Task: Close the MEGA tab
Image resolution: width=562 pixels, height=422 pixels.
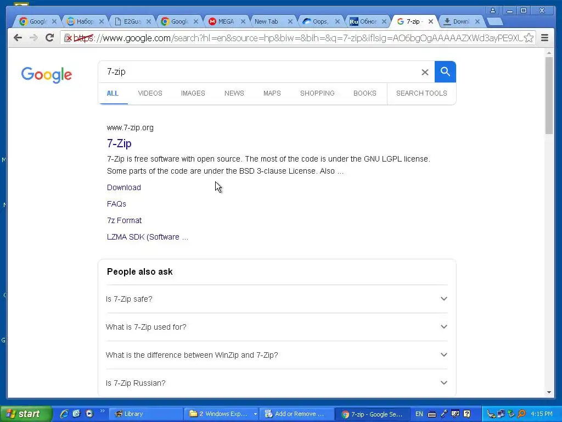Action: (243, 21)
